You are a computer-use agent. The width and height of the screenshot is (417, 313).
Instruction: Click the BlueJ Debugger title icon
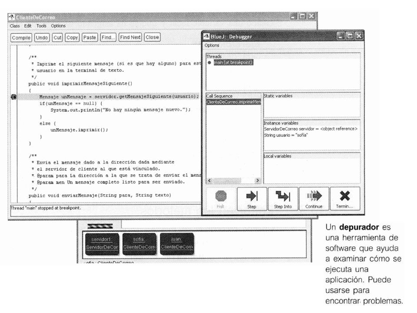tap(206, 36)
